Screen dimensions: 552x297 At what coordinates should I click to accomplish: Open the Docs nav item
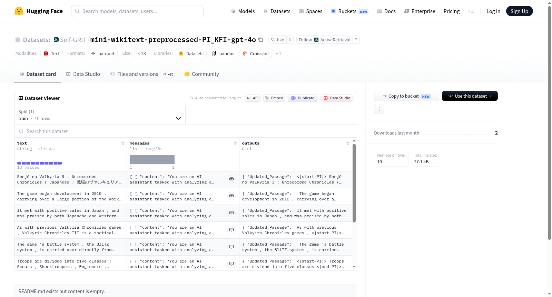pyautogui.click(x=386, y=11)
